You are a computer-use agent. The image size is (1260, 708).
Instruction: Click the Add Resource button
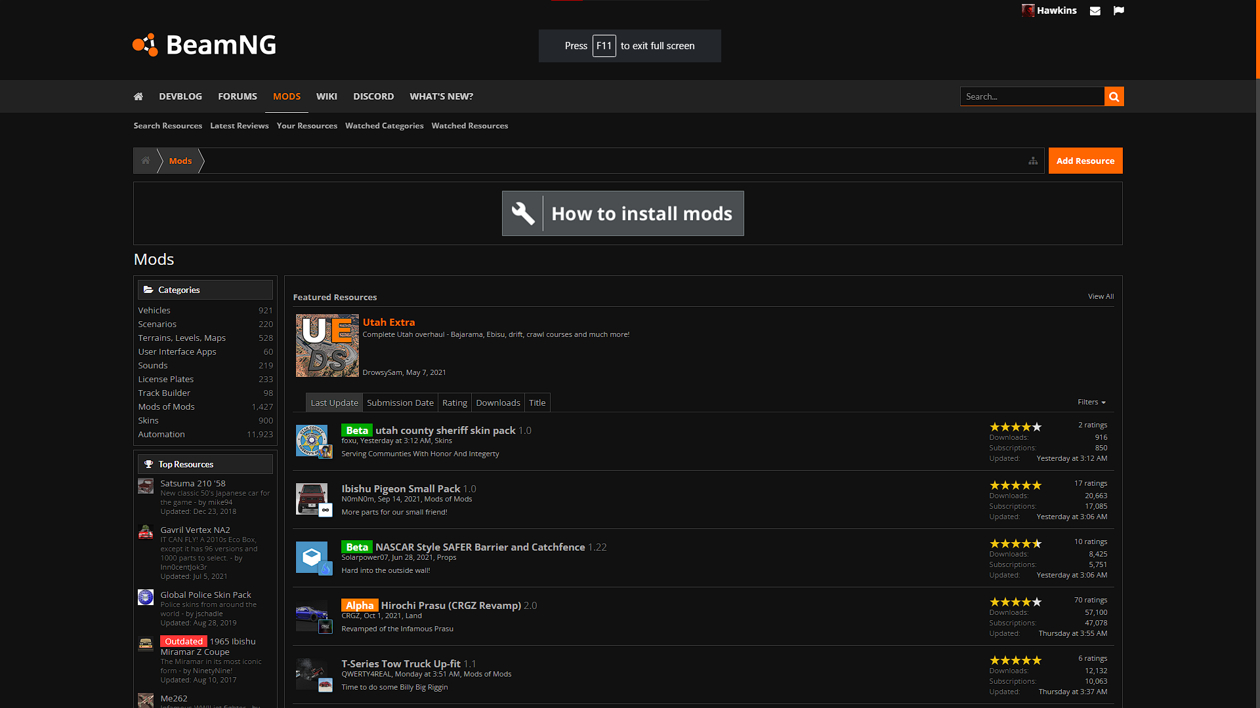(x=1085, y=161)
